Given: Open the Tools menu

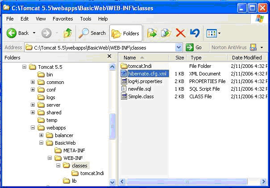Looking at the screenshot, I should [x=85, y=19].
